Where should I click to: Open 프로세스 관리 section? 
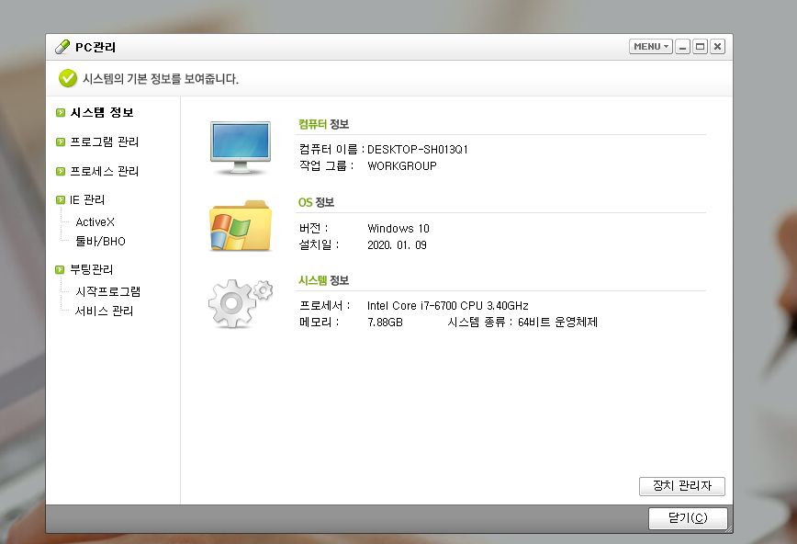104,171
